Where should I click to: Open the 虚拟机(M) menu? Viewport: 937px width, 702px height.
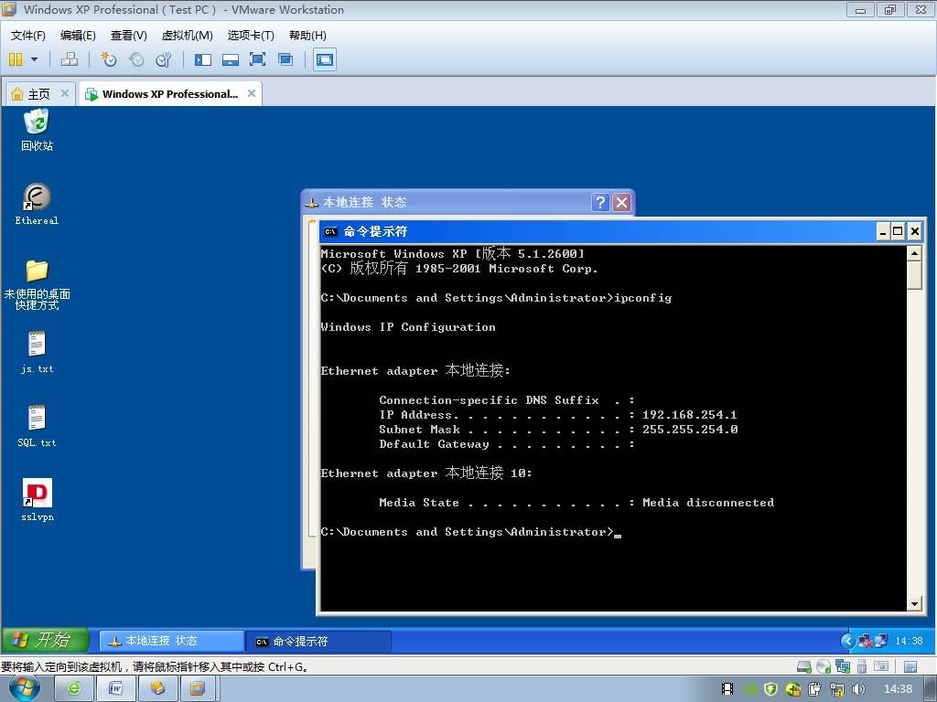(x=187, y=36)
